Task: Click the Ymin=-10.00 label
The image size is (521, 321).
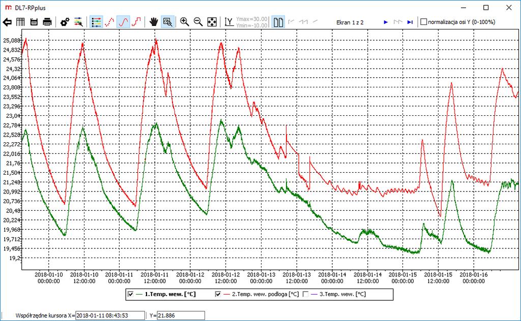Action: click(x=252, y=25)
